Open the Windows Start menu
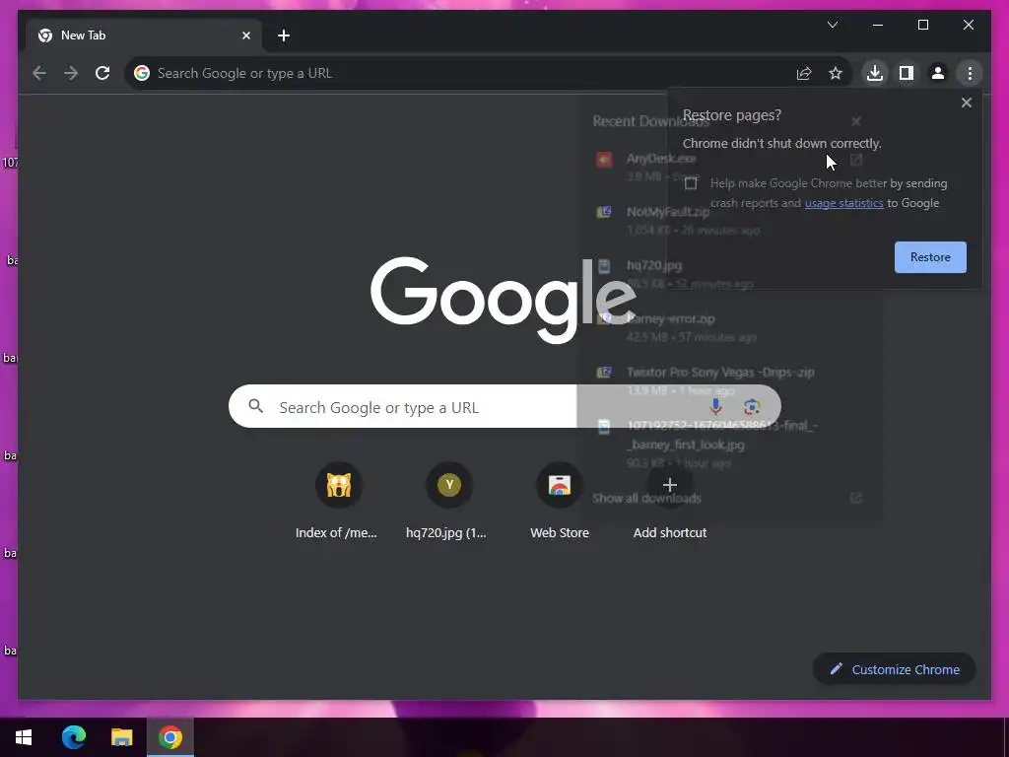This screenshot has width=1009, height=757. 24,737
